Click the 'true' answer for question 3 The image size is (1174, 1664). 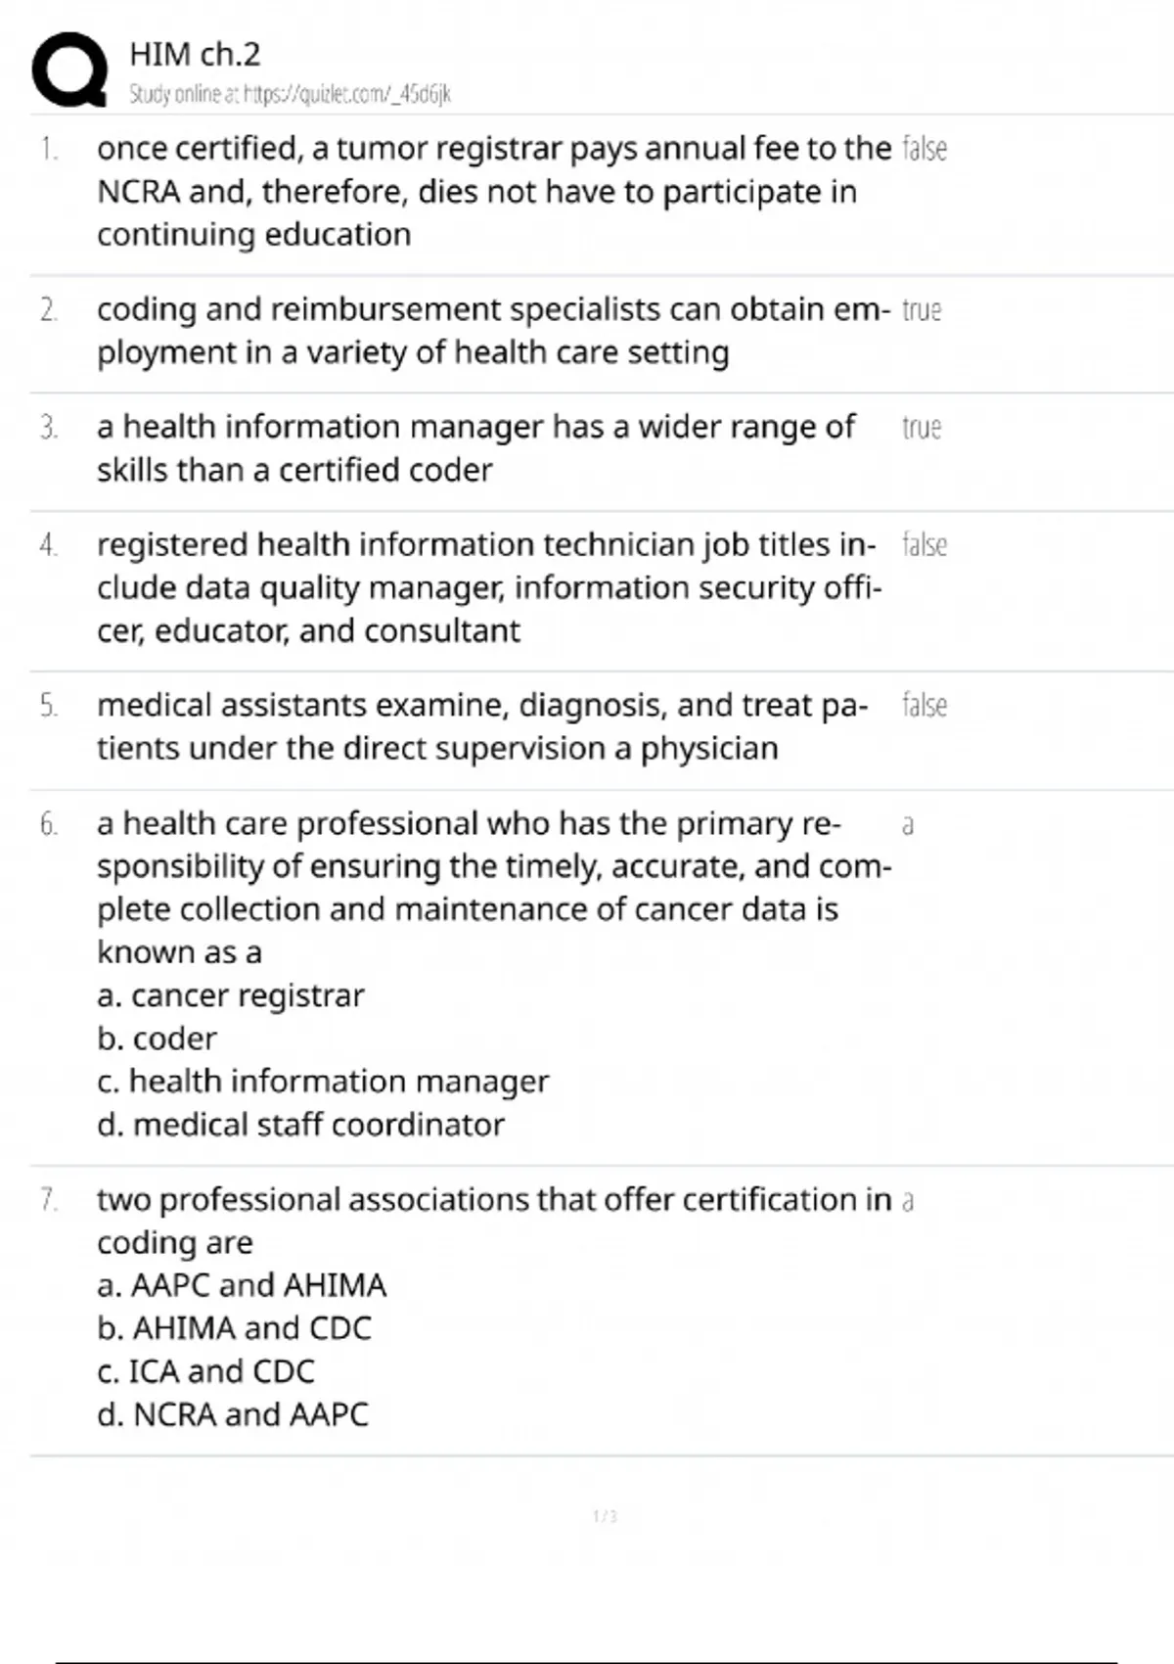pyautogui.click(x=921, y=428)
